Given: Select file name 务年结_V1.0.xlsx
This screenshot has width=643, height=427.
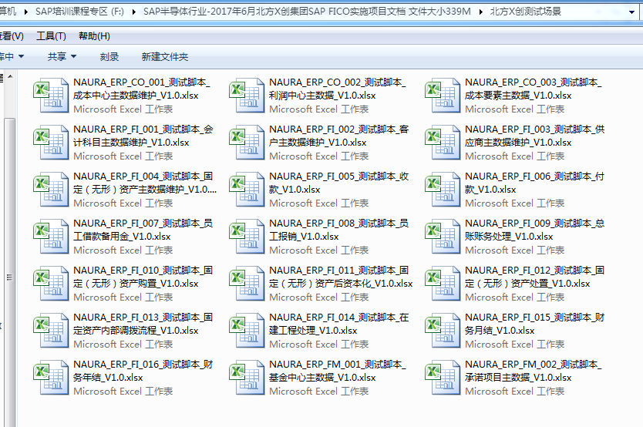Looking at the screenshot, I should (x=108, y=378).
